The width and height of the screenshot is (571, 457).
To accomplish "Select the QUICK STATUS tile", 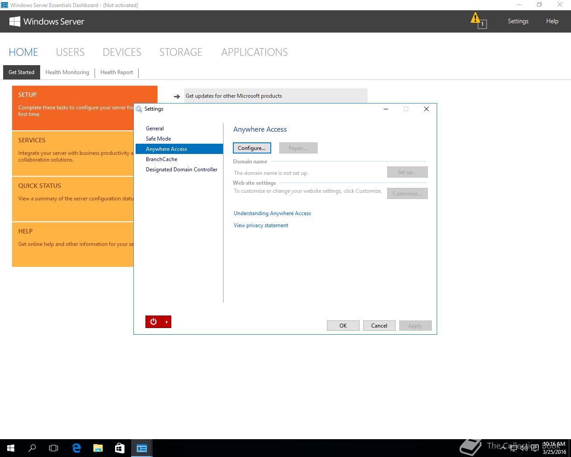I will point(73,199).
